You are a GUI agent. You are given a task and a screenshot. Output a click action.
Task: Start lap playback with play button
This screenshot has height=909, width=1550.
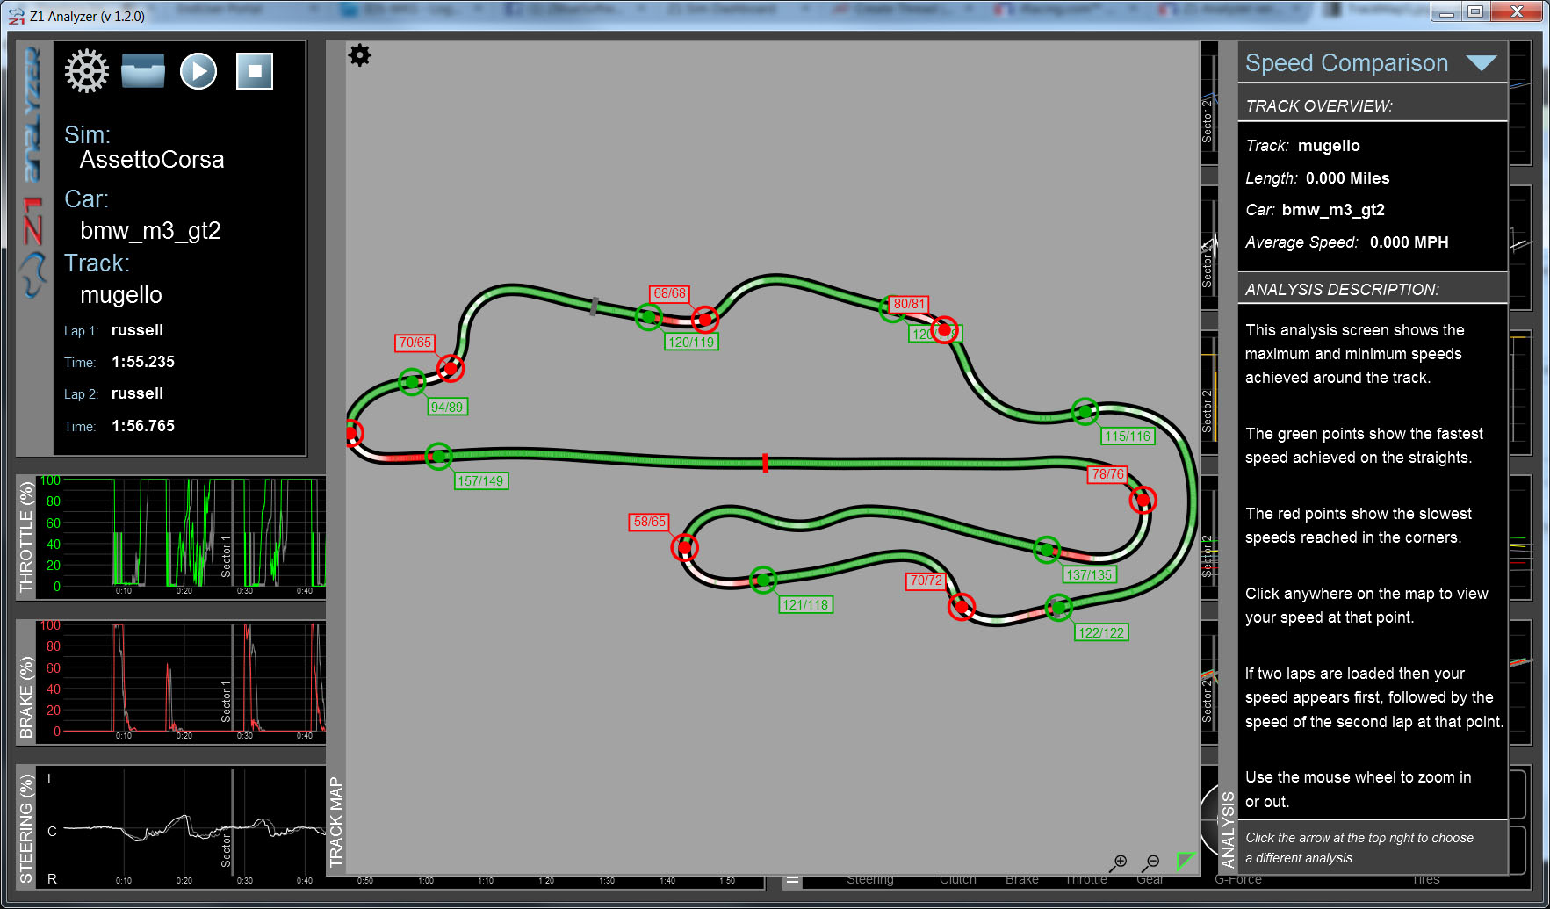[x=198, y=71]
